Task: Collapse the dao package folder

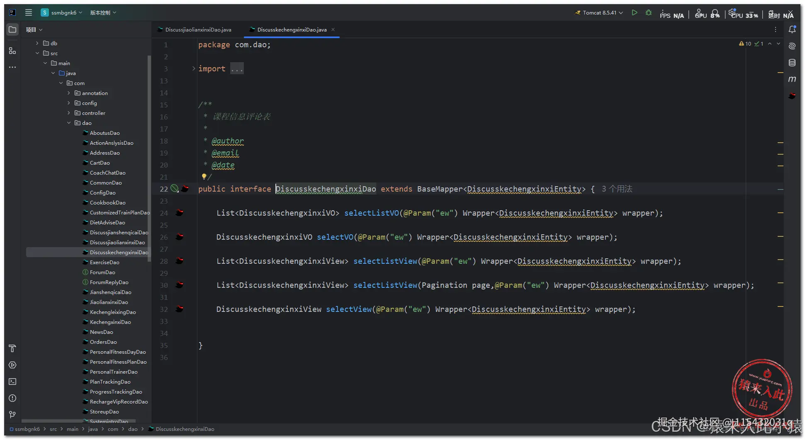Action: 69,123
